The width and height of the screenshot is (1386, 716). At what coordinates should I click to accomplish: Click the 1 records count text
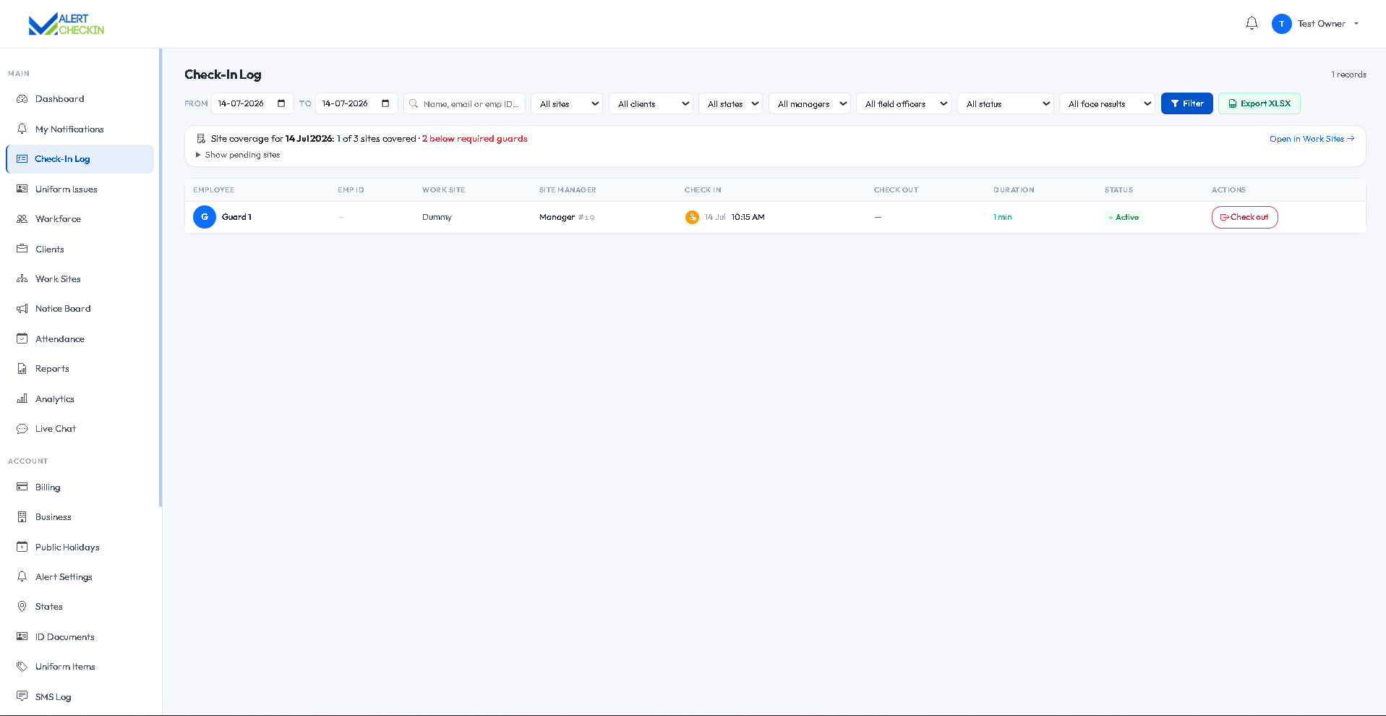[1348, 74]
